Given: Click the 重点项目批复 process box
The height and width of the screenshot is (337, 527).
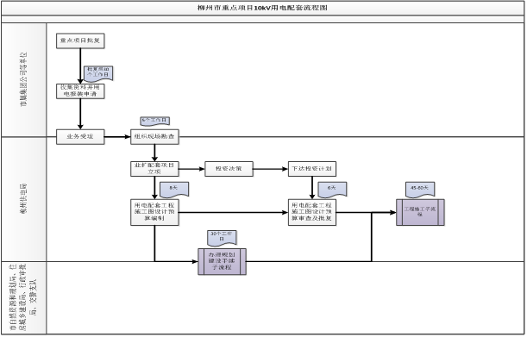Looking at the screenshot, I should (x=80, y=41).
